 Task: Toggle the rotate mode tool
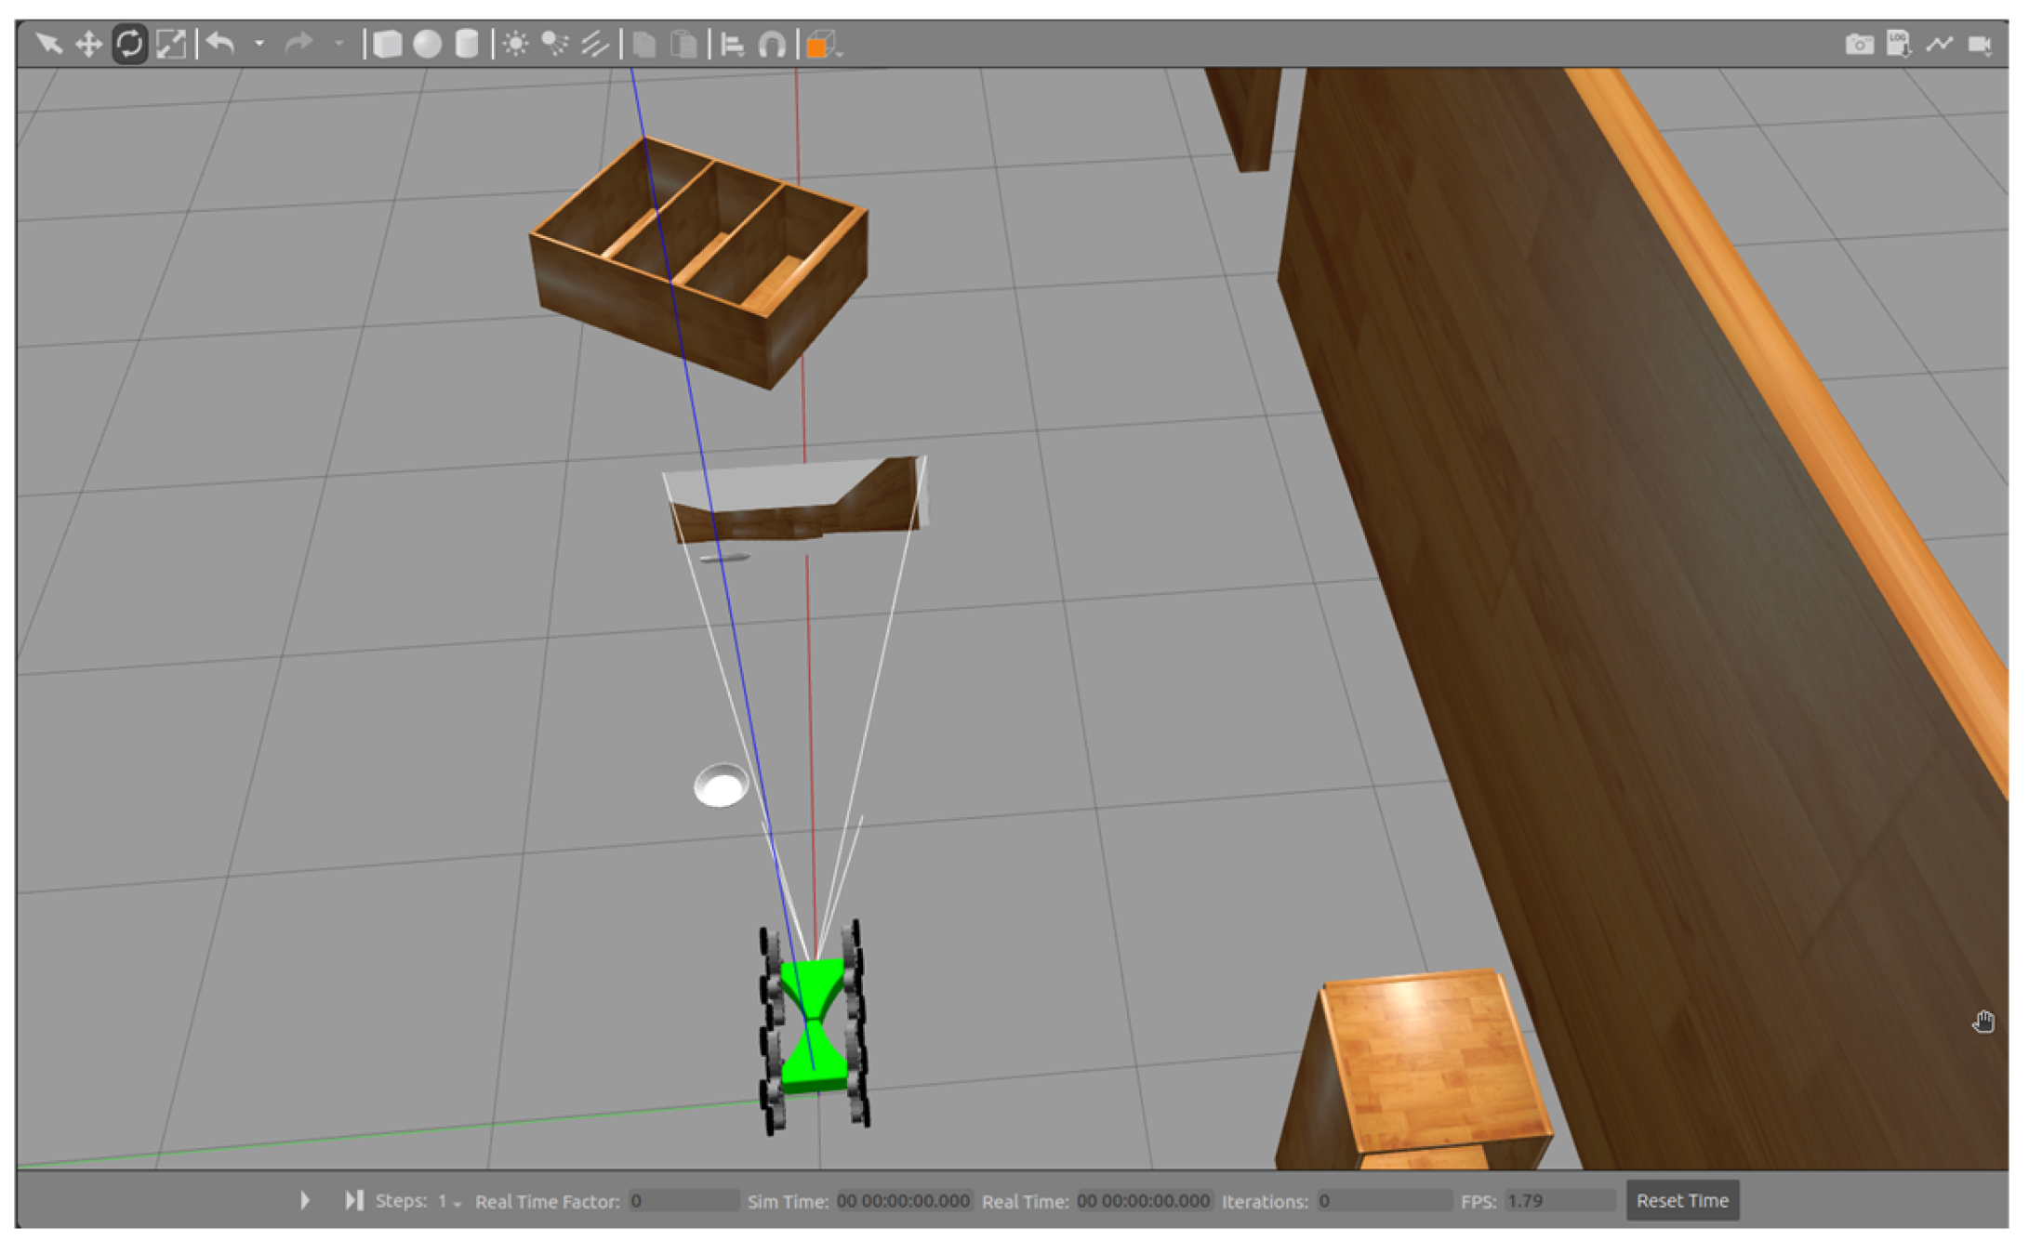tap(129, 44)
